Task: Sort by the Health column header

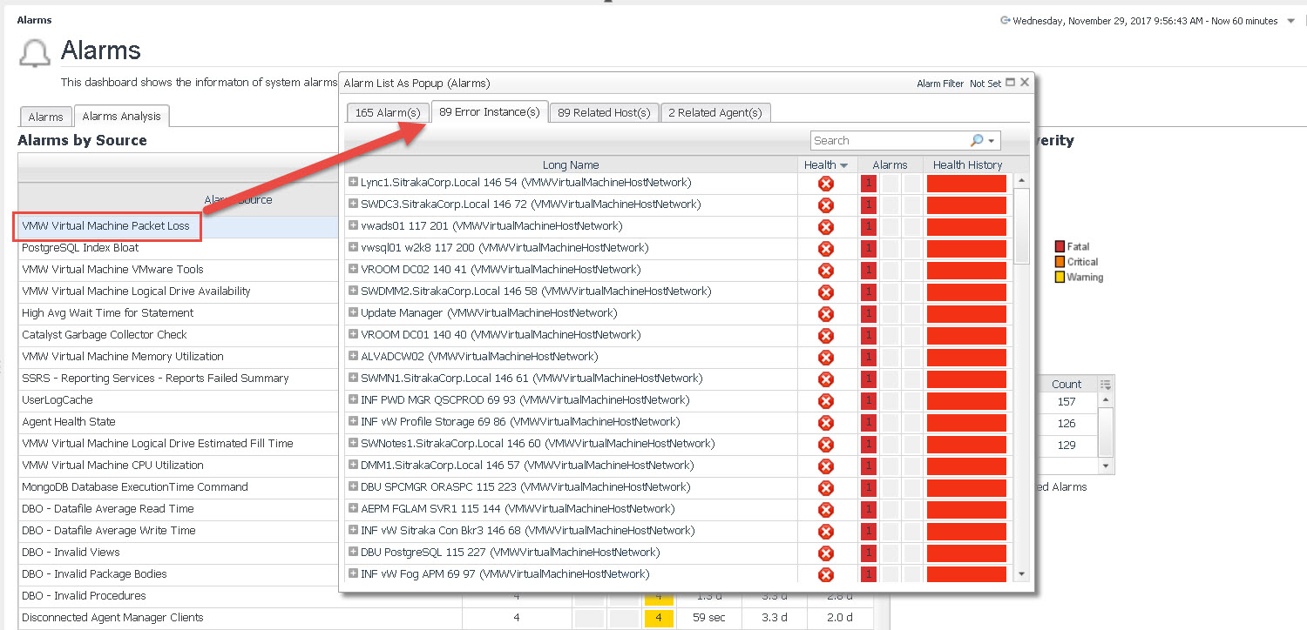Action: (x=820, y=165)
